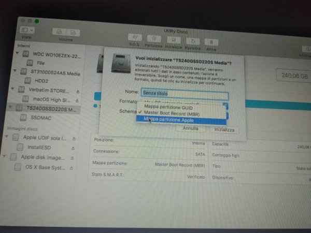Run S.O.S. first aid tool
Screen dimensions: 311x233
click(x=135, y=37)
